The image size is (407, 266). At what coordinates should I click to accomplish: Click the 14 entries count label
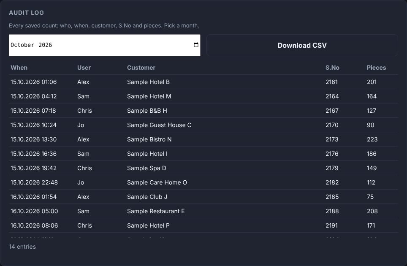point(22,247)
